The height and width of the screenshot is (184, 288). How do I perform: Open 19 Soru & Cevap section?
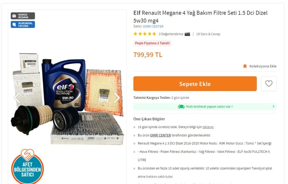[208, 34]
